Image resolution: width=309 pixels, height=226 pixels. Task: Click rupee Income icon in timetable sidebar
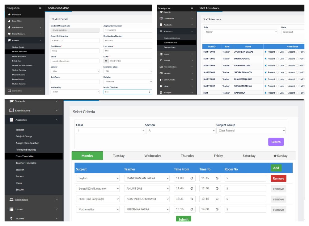11,218
